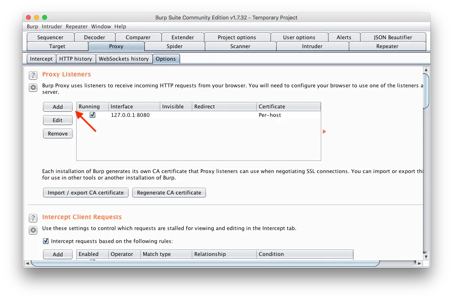
Task: Click Regenerate CA certificate button
Action: pos(169,192)
